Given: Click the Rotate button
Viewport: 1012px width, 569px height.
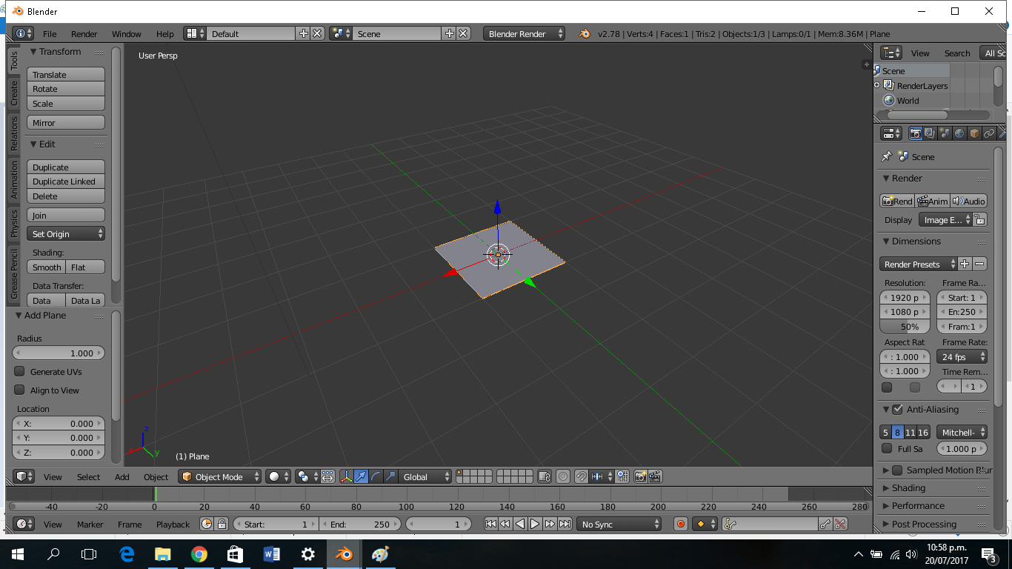Looking at the screenshot, I should click(66, 89).
